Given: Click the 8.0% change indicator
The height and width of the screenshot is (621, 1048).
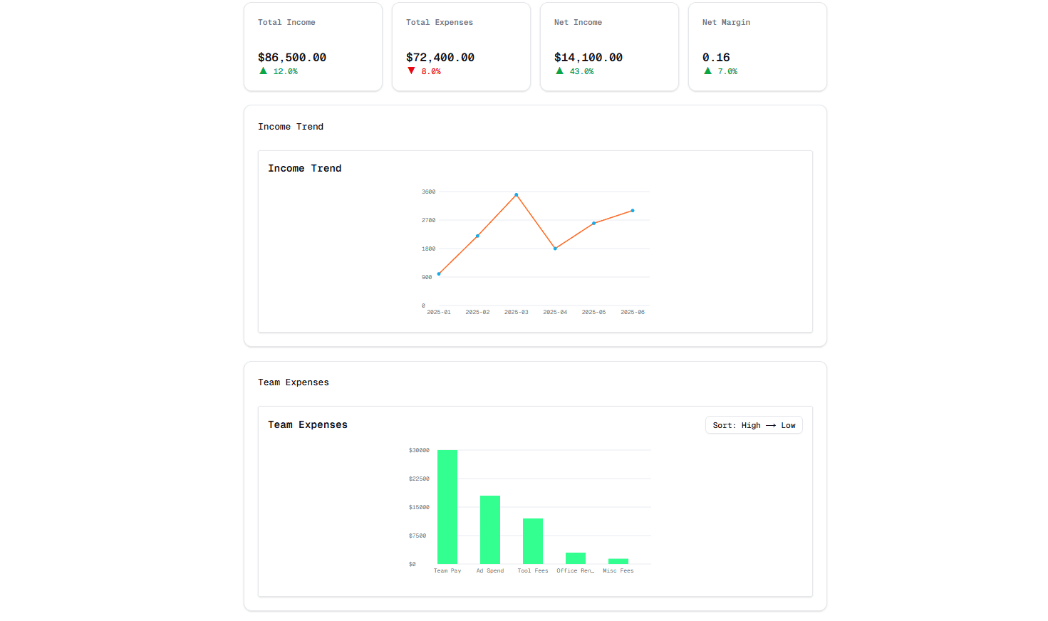Looking at the screenshot, I should [x=431, y=71].
